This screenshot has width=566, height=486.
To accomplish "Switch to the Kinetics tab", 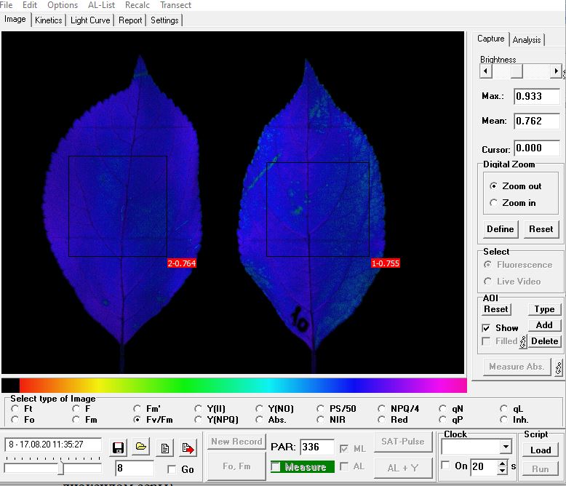I will [x=49, y=20].
